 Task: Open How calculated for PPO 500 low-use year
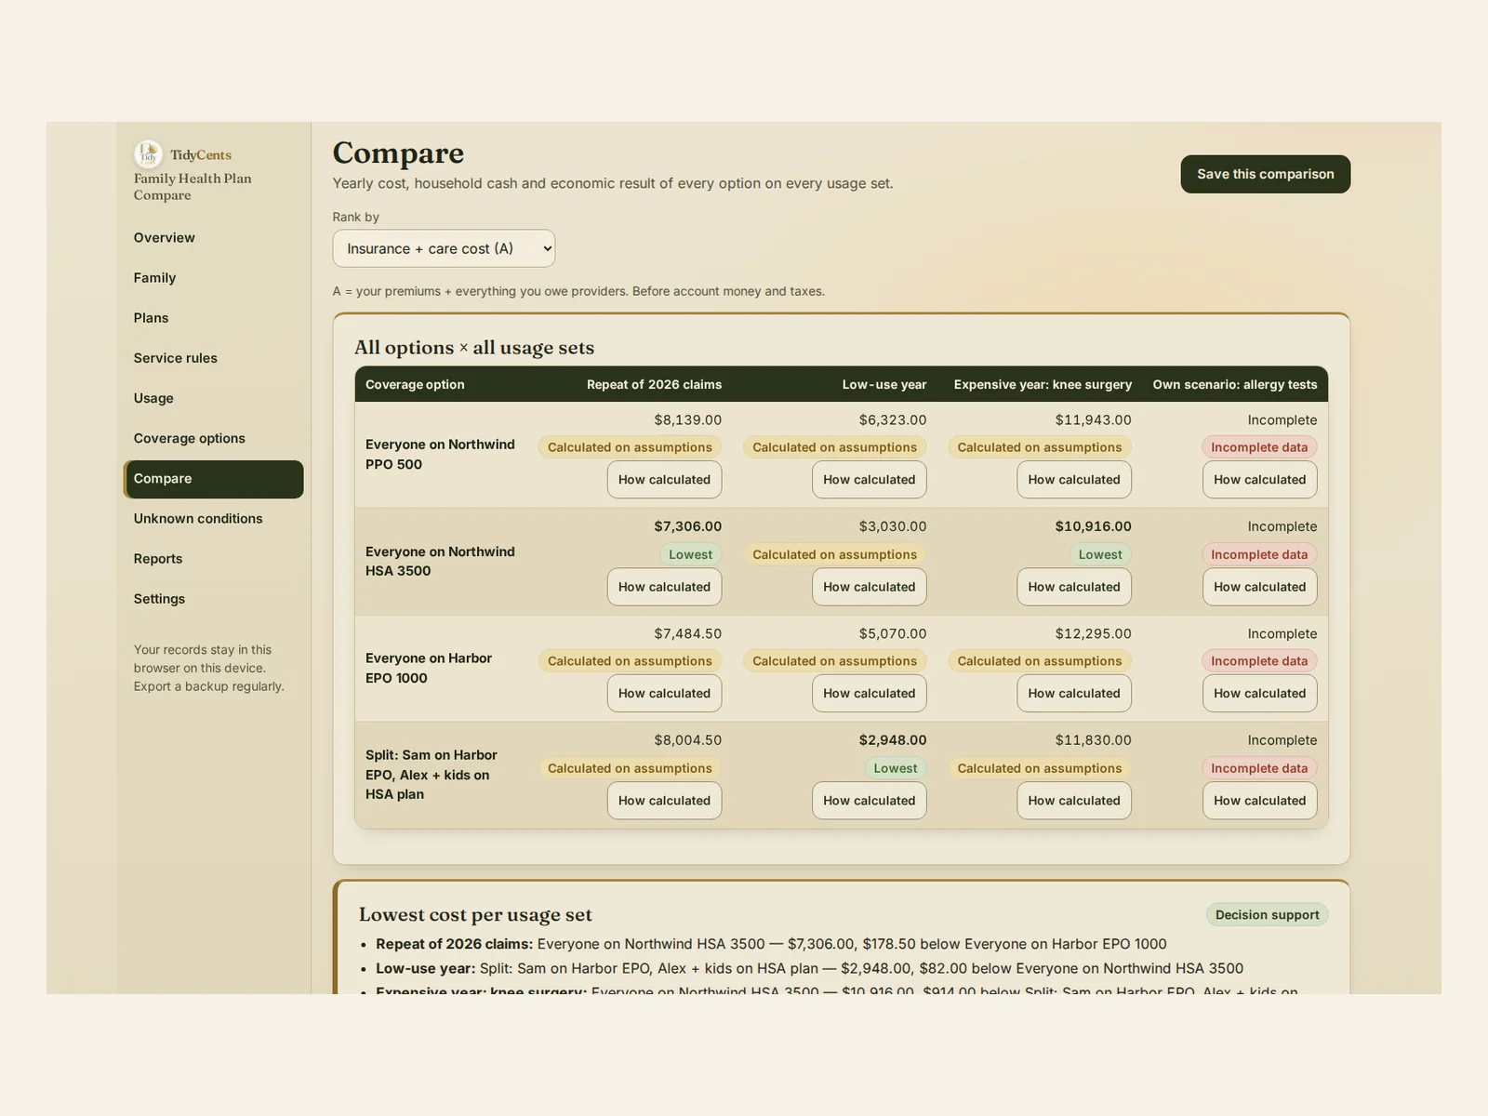[869, 480]
